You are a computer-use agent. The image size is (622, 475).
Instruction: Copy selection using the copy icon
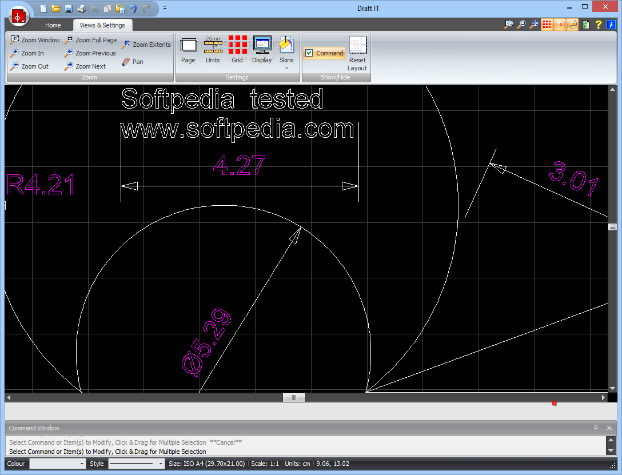[107, 9]
